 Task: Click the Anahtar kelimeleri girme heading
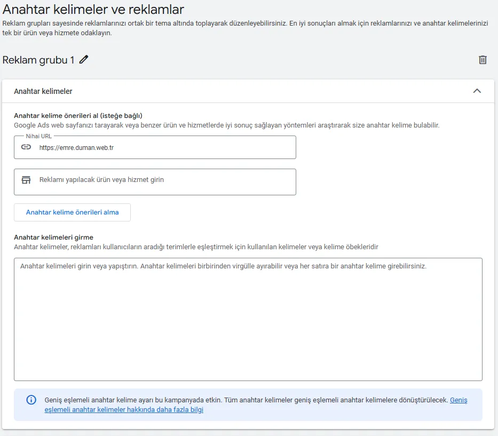tap(54, 237)
